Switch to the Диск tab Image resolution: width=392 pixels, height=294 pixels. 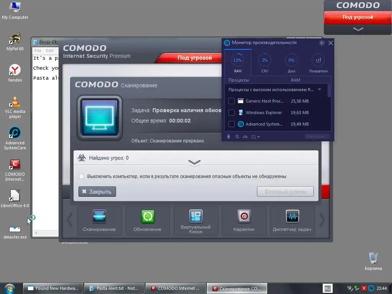pyautogui.click(x=291, y=62)
